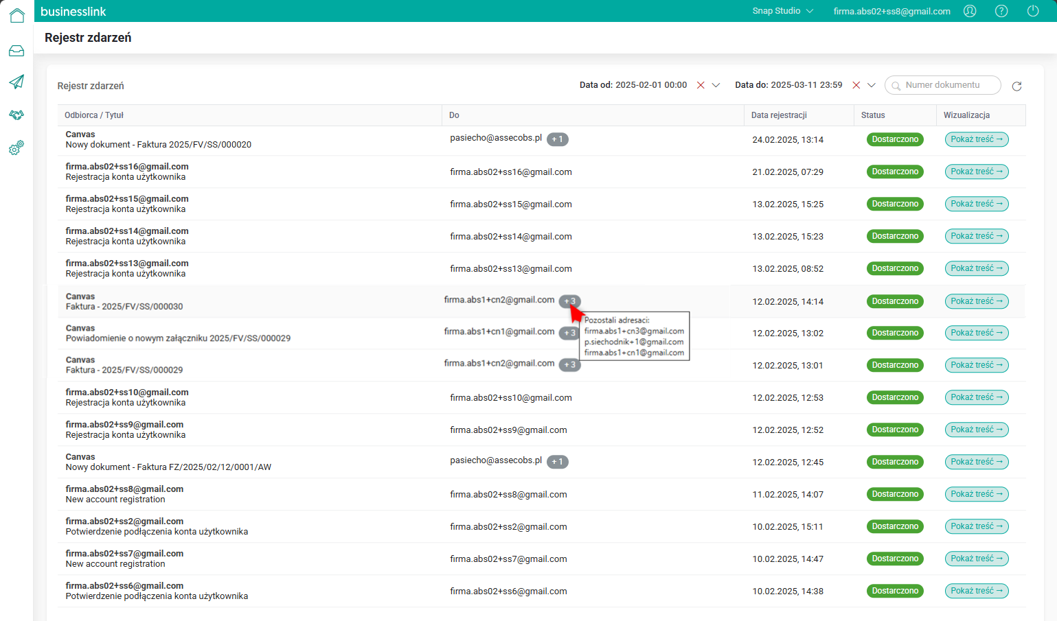
Task: Click Dostarczono status in firma.abs02+ss6 row
Action: click(895, 591)
